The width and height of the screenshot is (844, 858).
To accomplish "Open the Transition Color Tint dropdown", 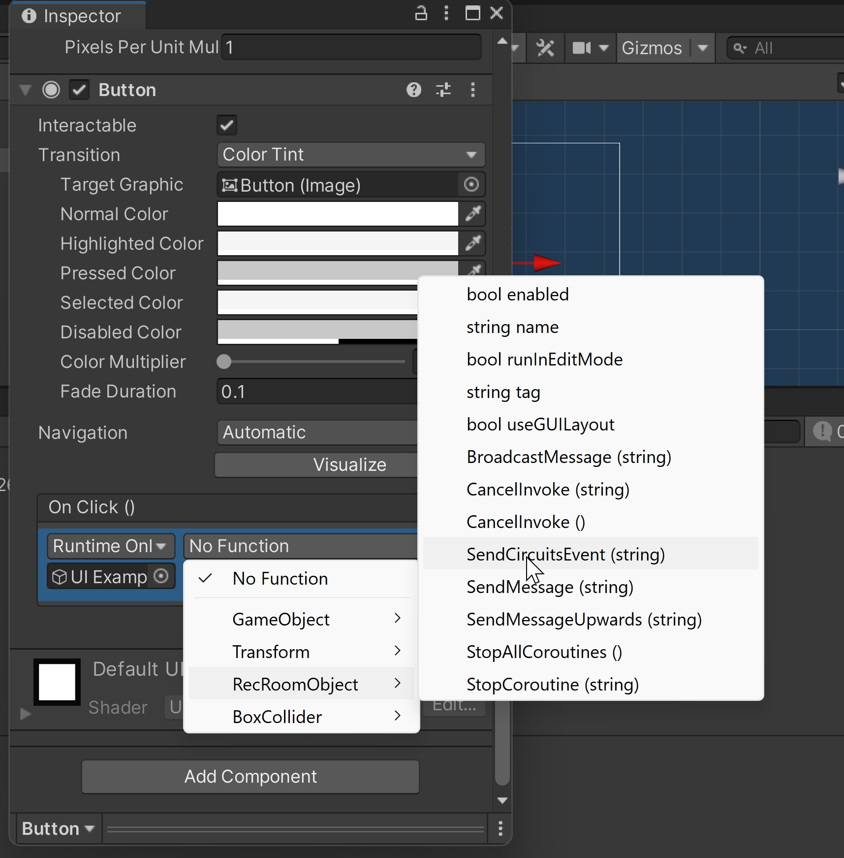I will pos(350,155).
